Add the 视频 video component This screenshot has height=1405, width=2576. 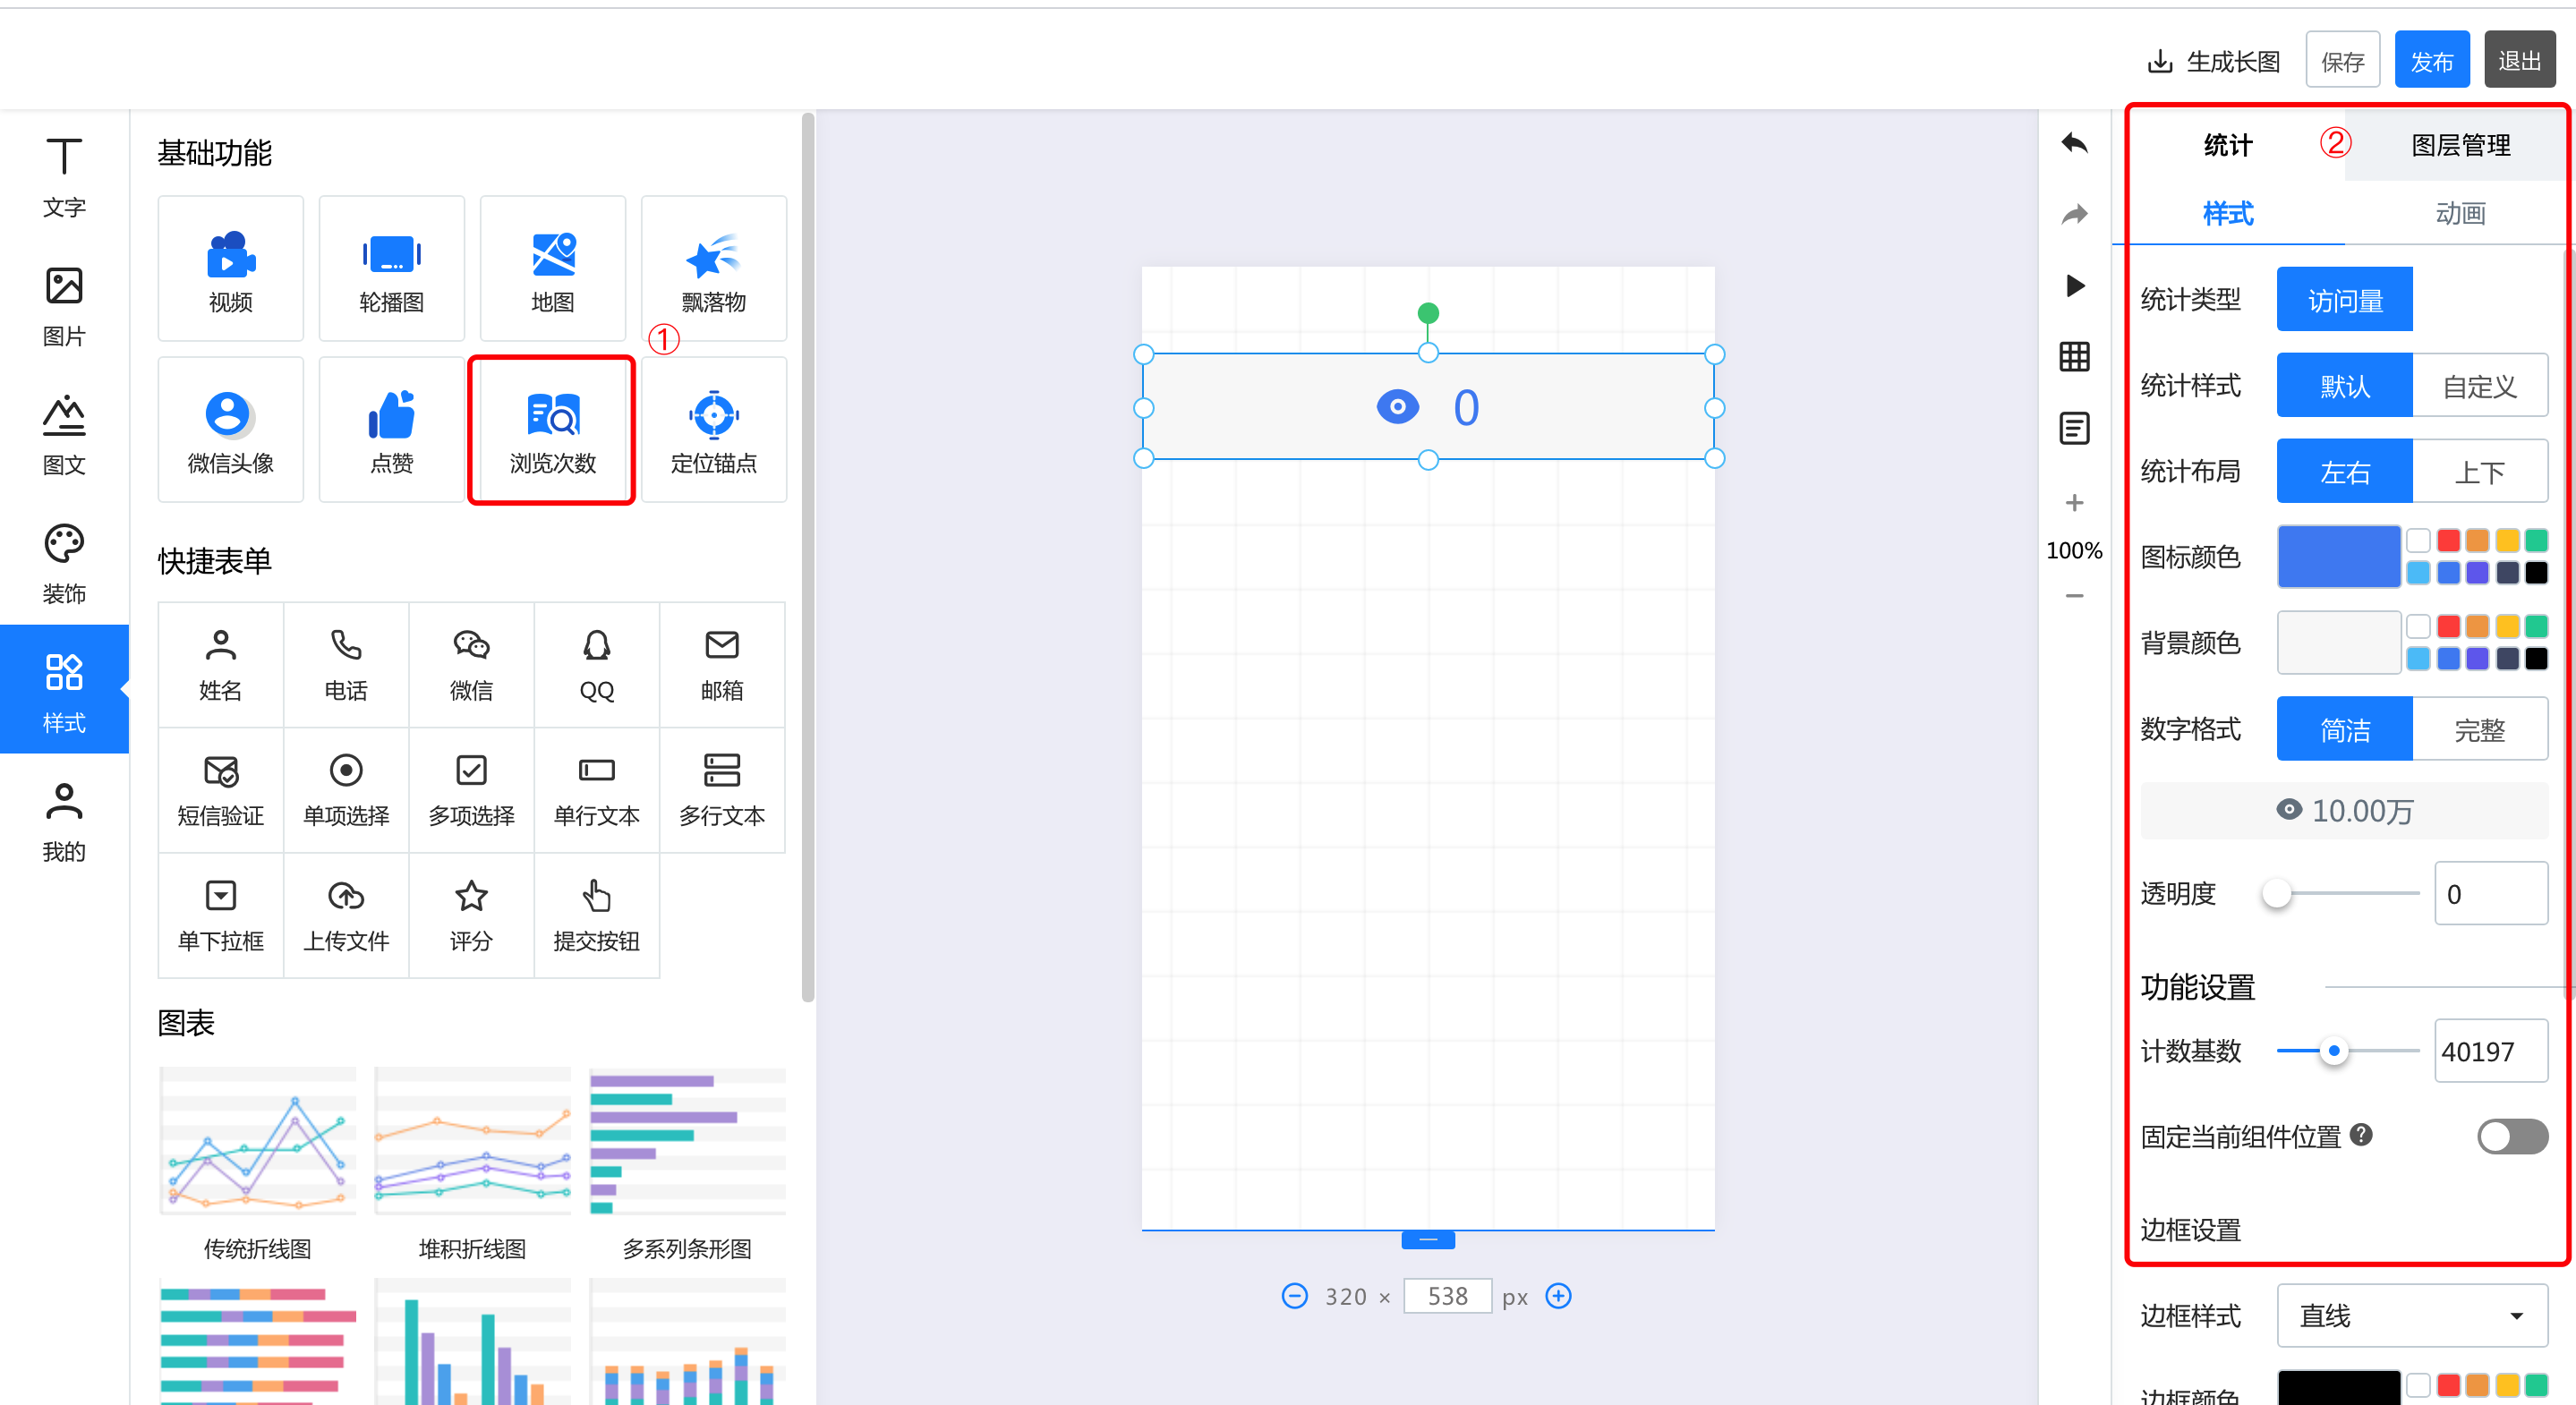(230, 268)
